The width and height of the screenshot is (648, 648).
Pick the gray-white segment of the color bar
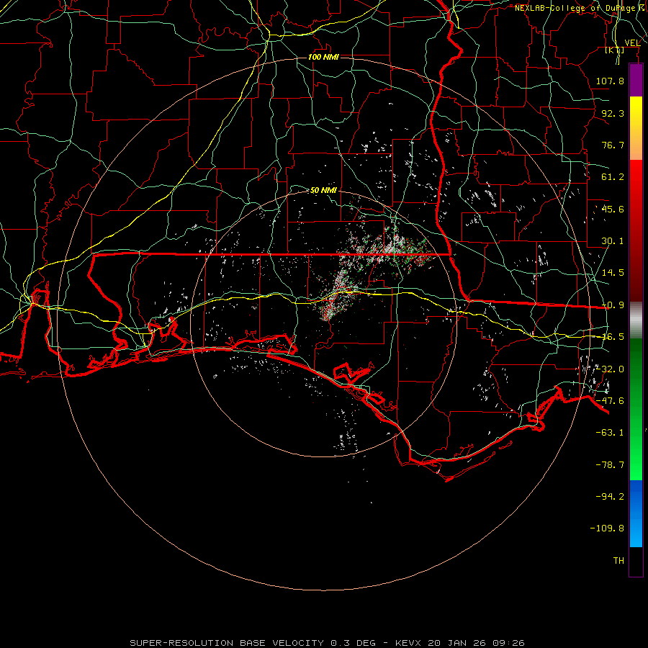click(636, 320)
